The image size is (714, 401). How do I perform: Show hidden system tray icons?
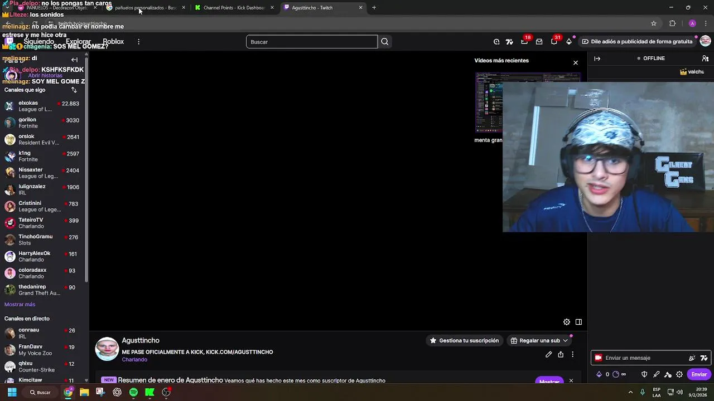click(x=630, y=392)
